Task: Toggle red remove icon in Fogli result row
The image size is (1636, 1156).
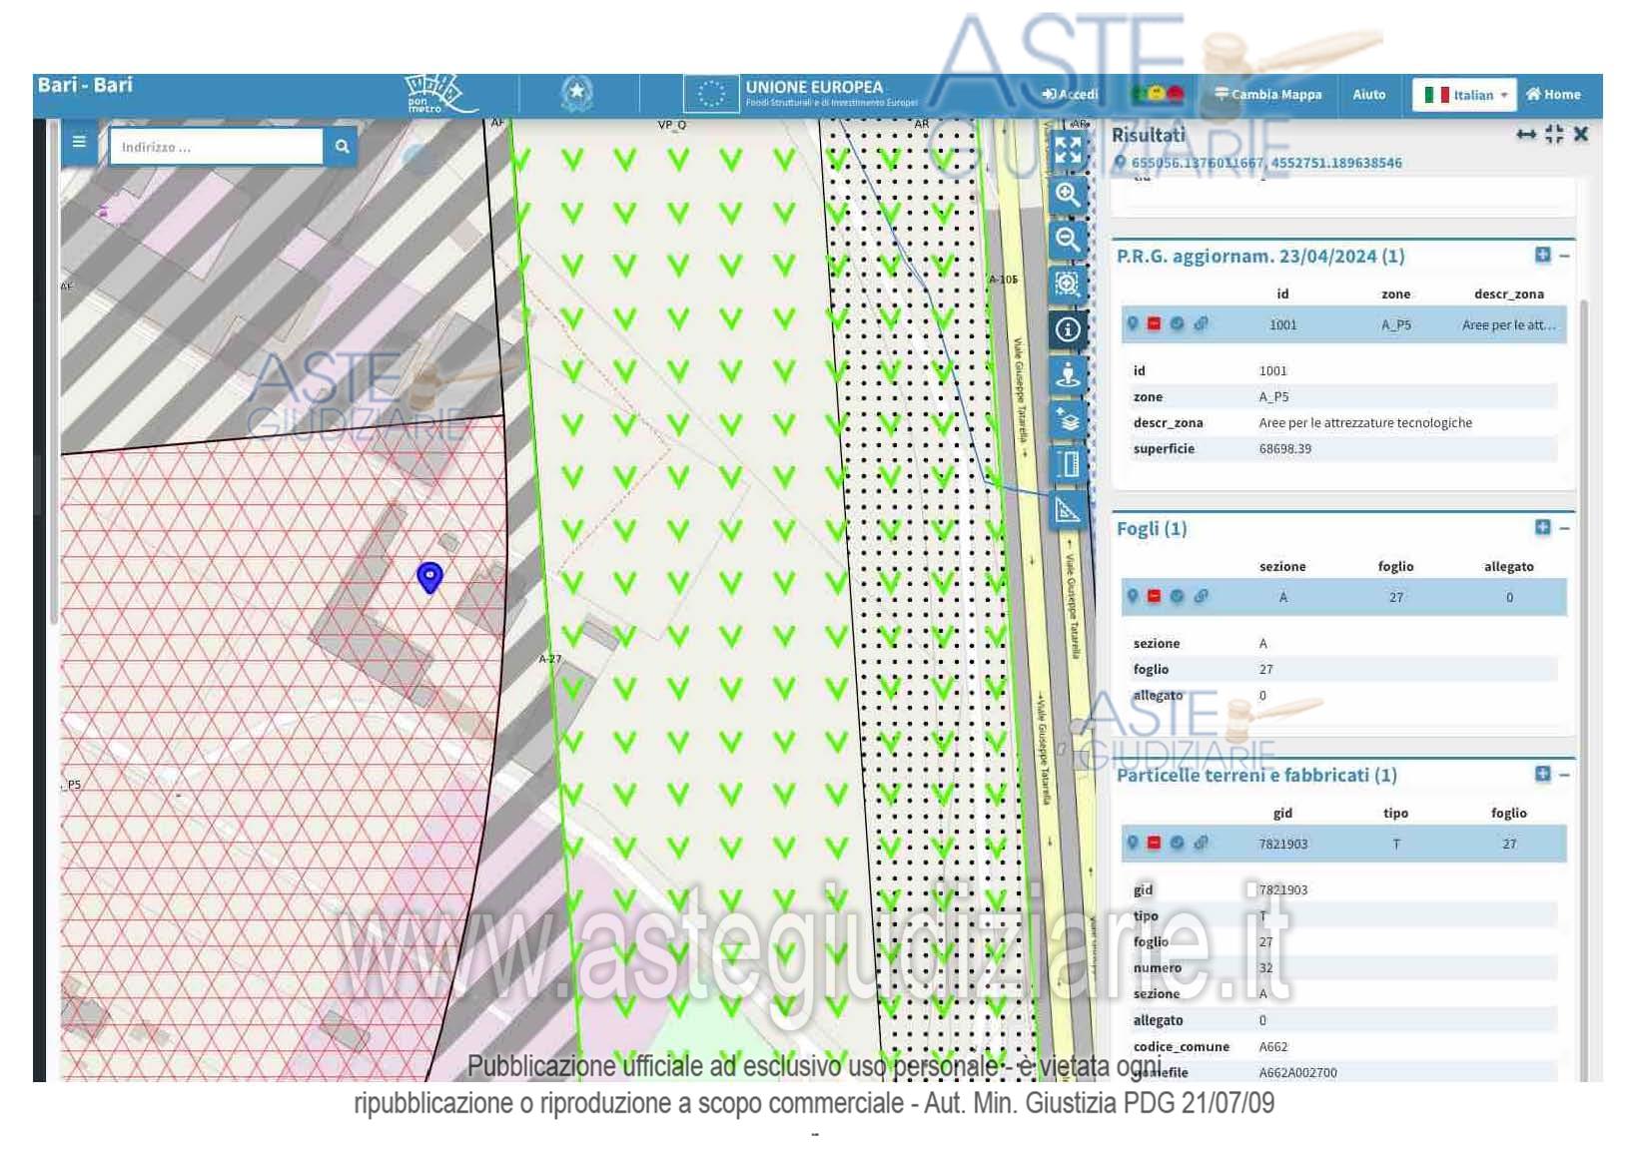Action: (x=1154, y=596)
